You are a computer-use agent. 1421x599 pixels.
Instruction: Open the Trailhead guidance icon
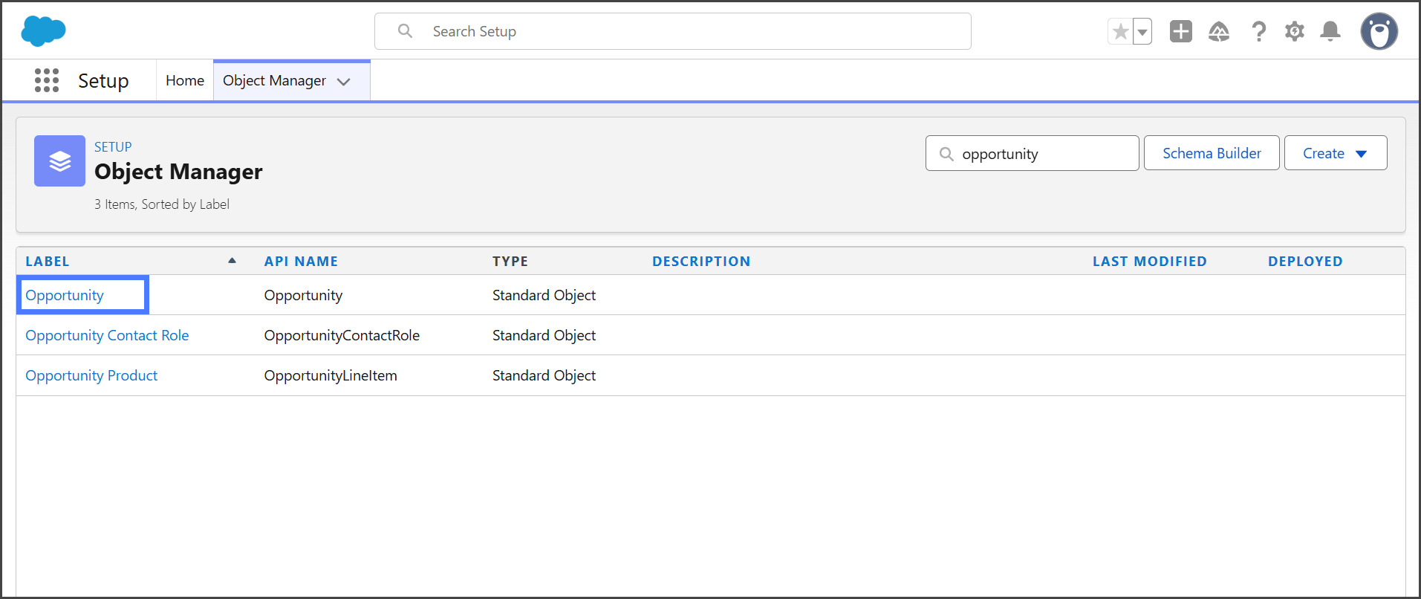(1218, 31)
